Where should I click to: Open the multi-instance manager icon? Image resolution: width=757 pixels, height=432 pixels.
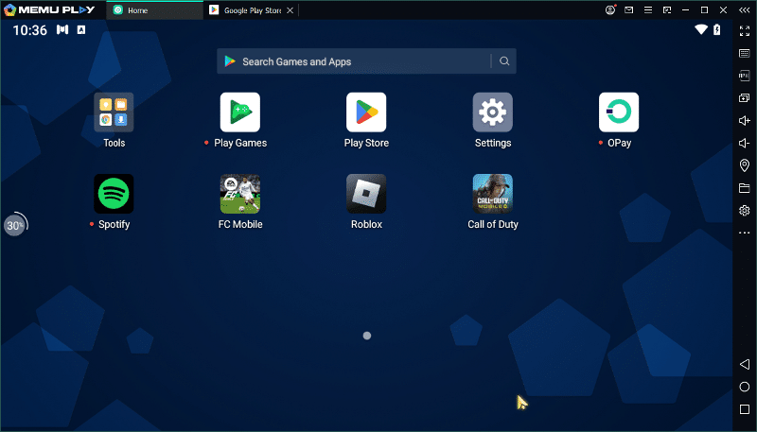745,98
